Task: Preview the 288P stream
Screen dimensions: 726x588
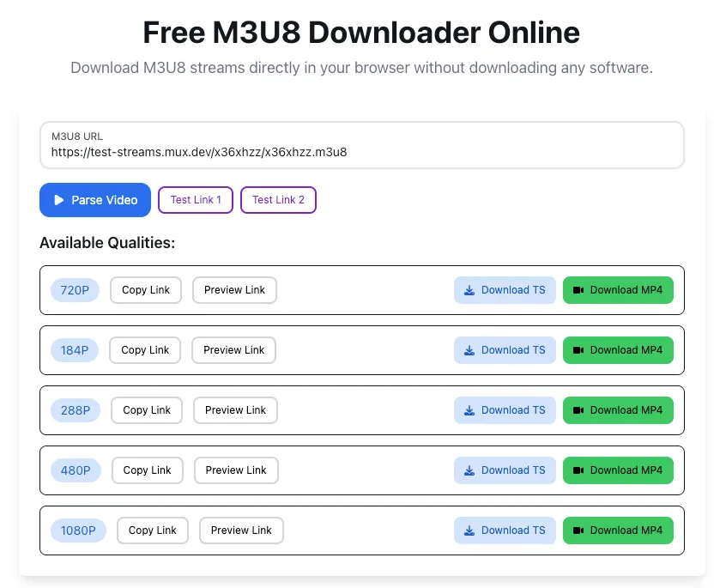Action: pyautogui.click(x=235, y=410)
